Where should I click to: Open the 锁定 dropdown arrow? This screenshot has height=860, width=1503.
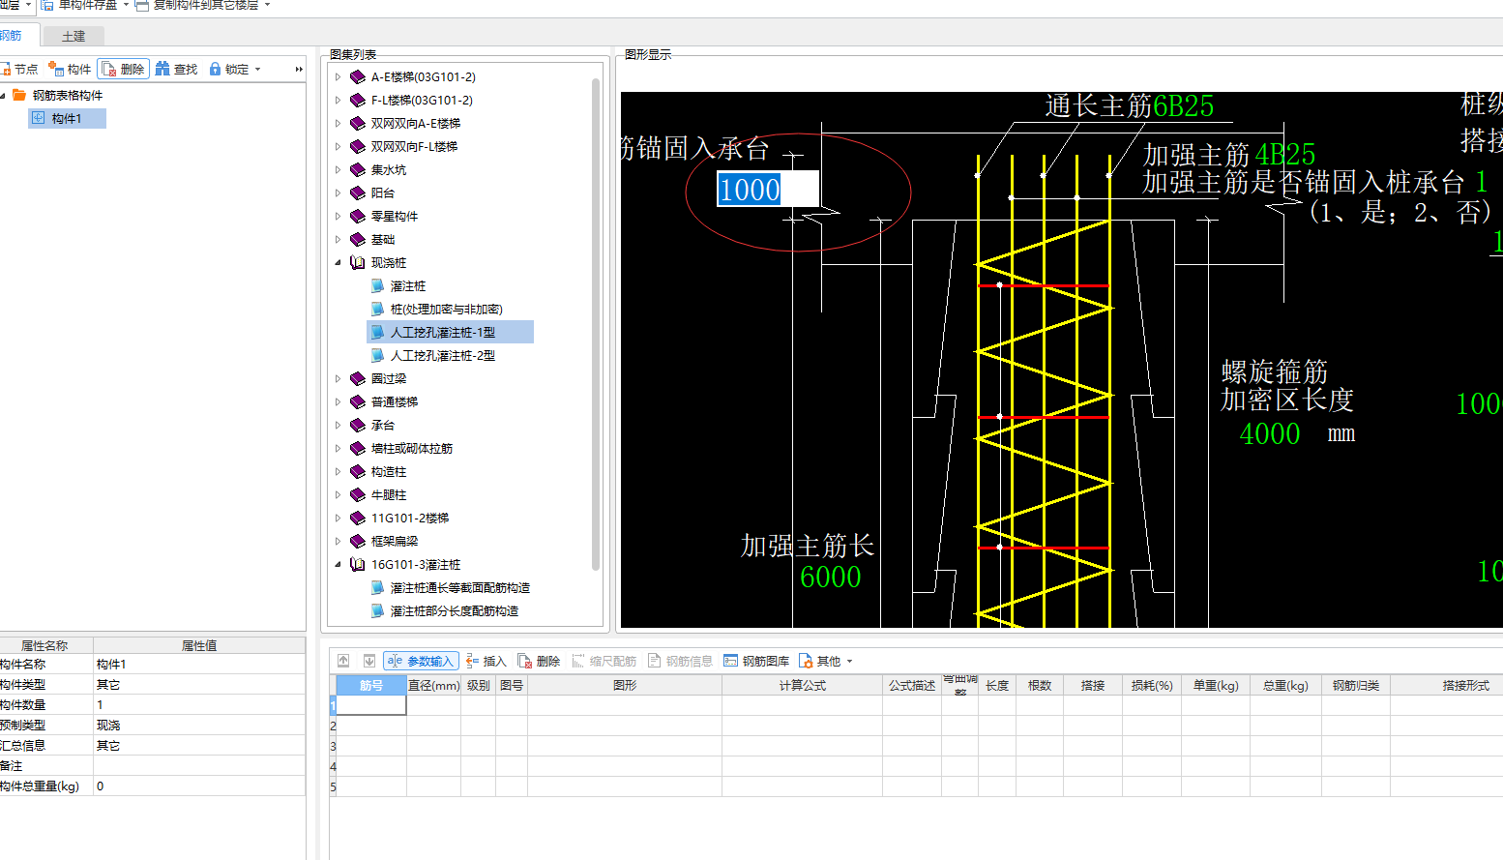[257, 70]
